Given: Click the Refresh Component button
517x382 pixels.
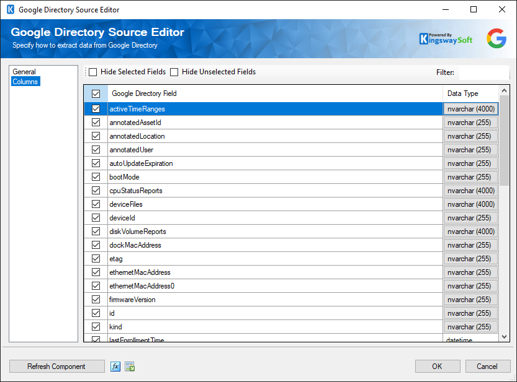Looking at the screenshot, I should click(56, 366).
